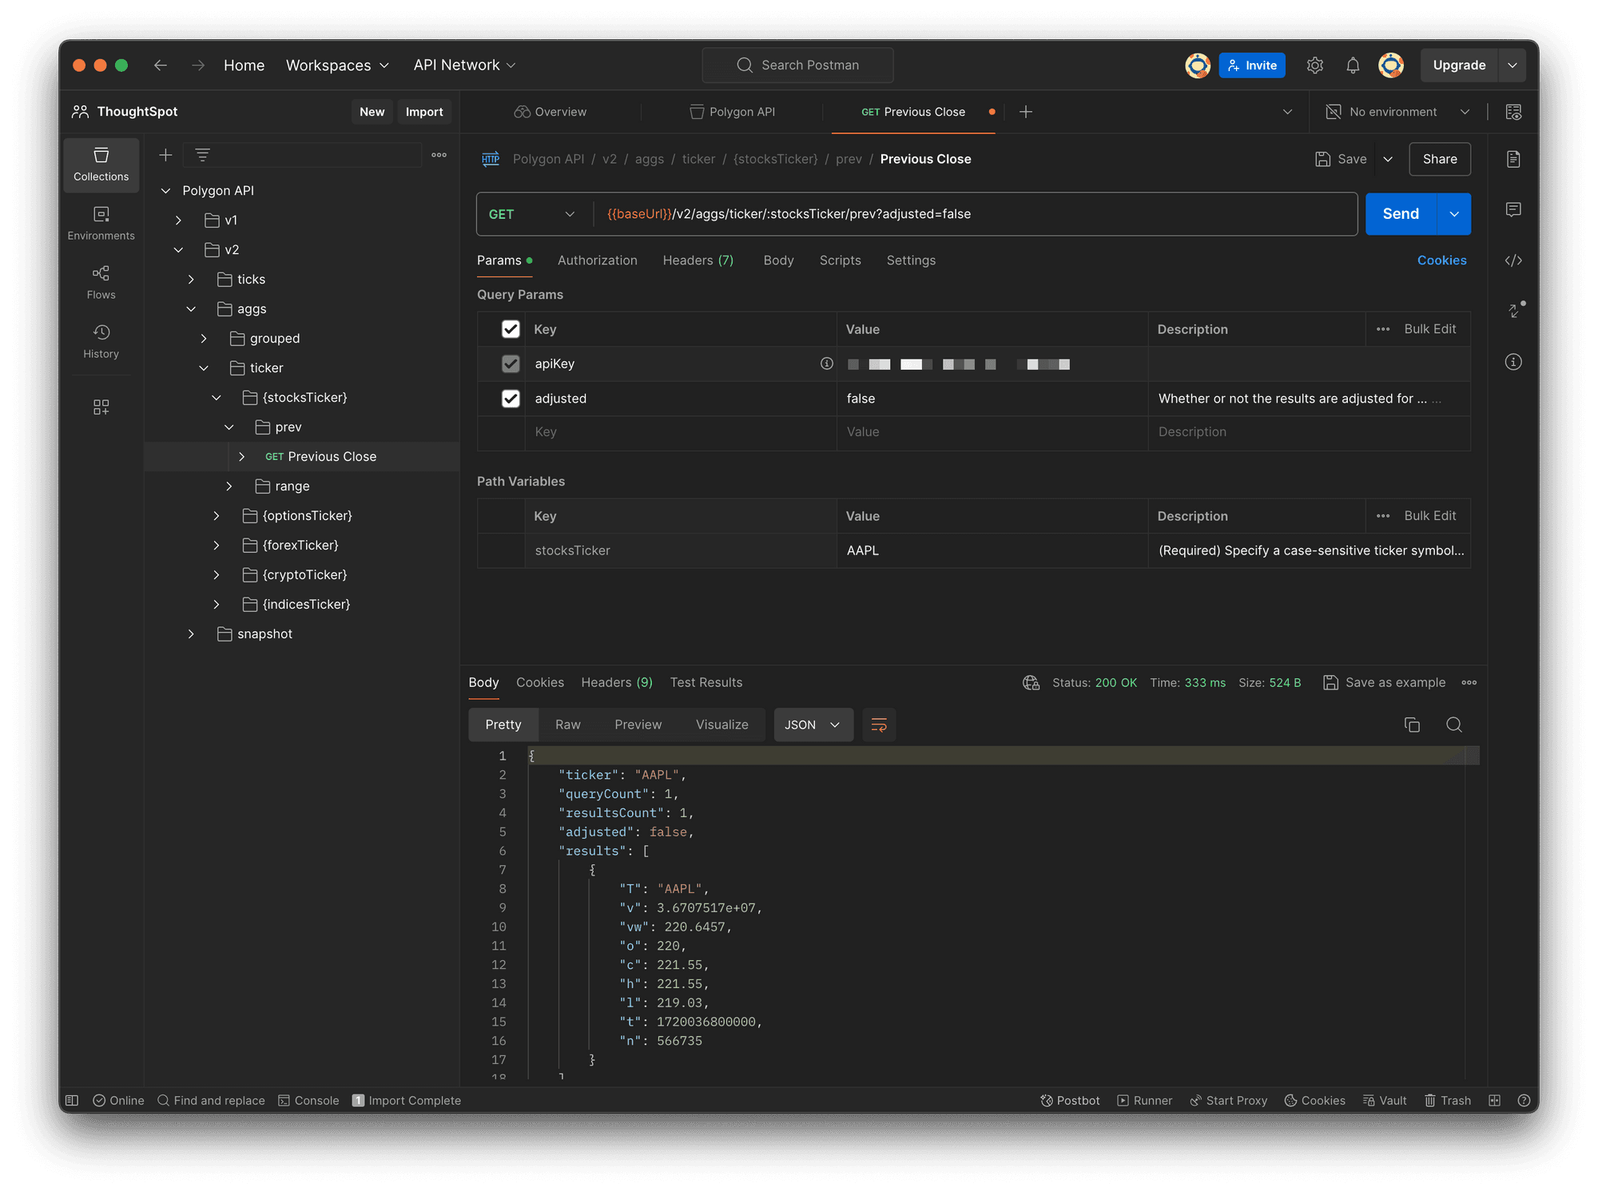Expand the range folder

pos(229,486)
